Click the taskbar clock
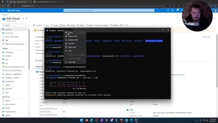Viewport: 218px width, 123px height. tap(213, 120)
